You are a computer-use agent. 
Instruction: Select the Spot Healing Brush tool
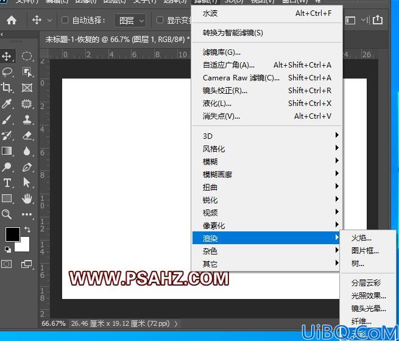27,104
